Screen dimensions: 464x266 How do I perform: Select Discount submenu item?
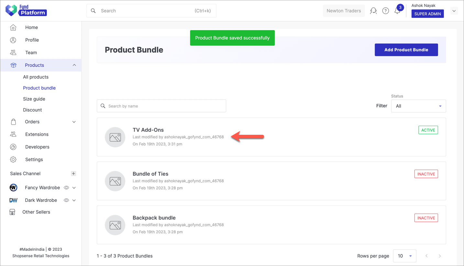(x=32, y=110)
